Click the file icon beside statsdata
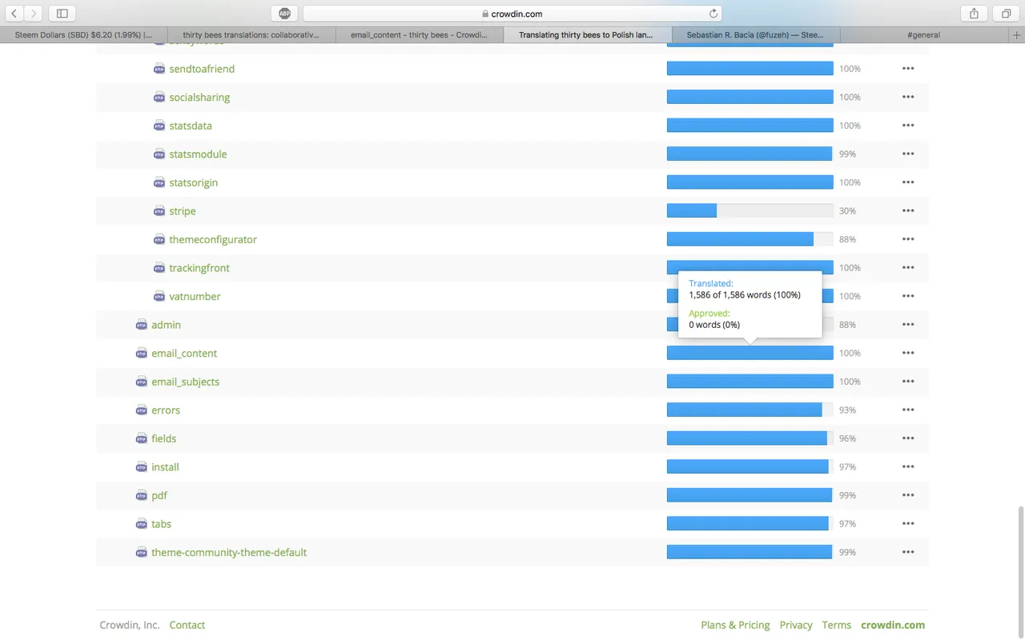Viewport: 1025px width, 640px height. 159,126
